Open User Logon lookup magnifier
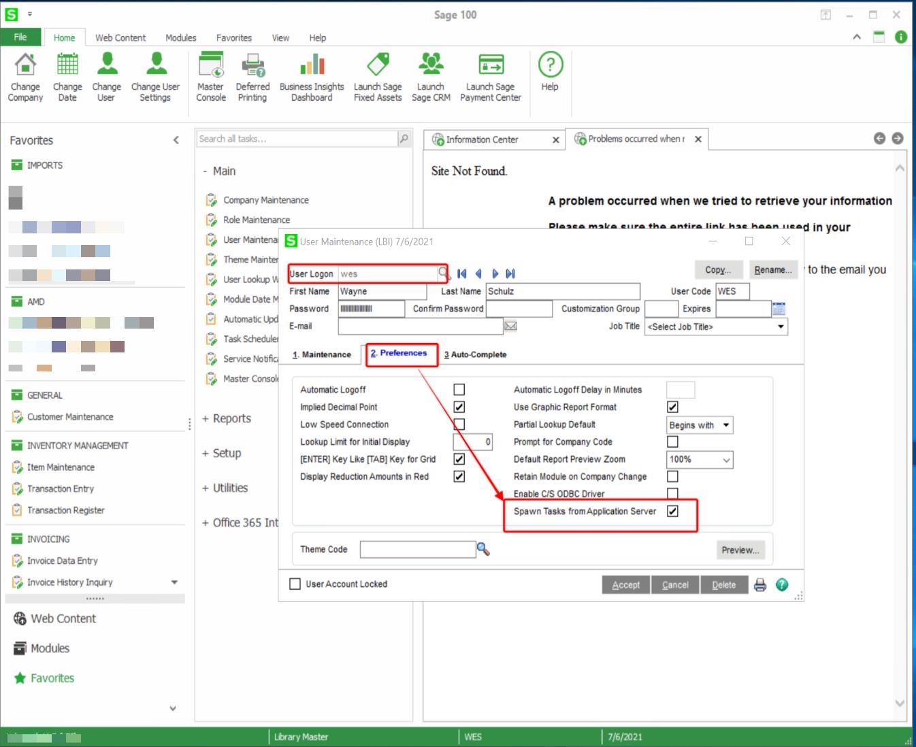 (x=444, y=273)
